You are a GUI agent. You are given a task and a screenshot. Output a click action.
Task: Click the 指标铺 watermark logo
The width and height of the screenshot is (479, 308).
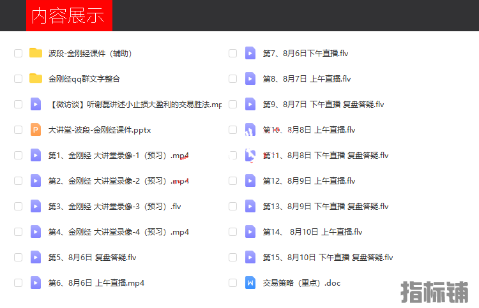pos(434,292)
